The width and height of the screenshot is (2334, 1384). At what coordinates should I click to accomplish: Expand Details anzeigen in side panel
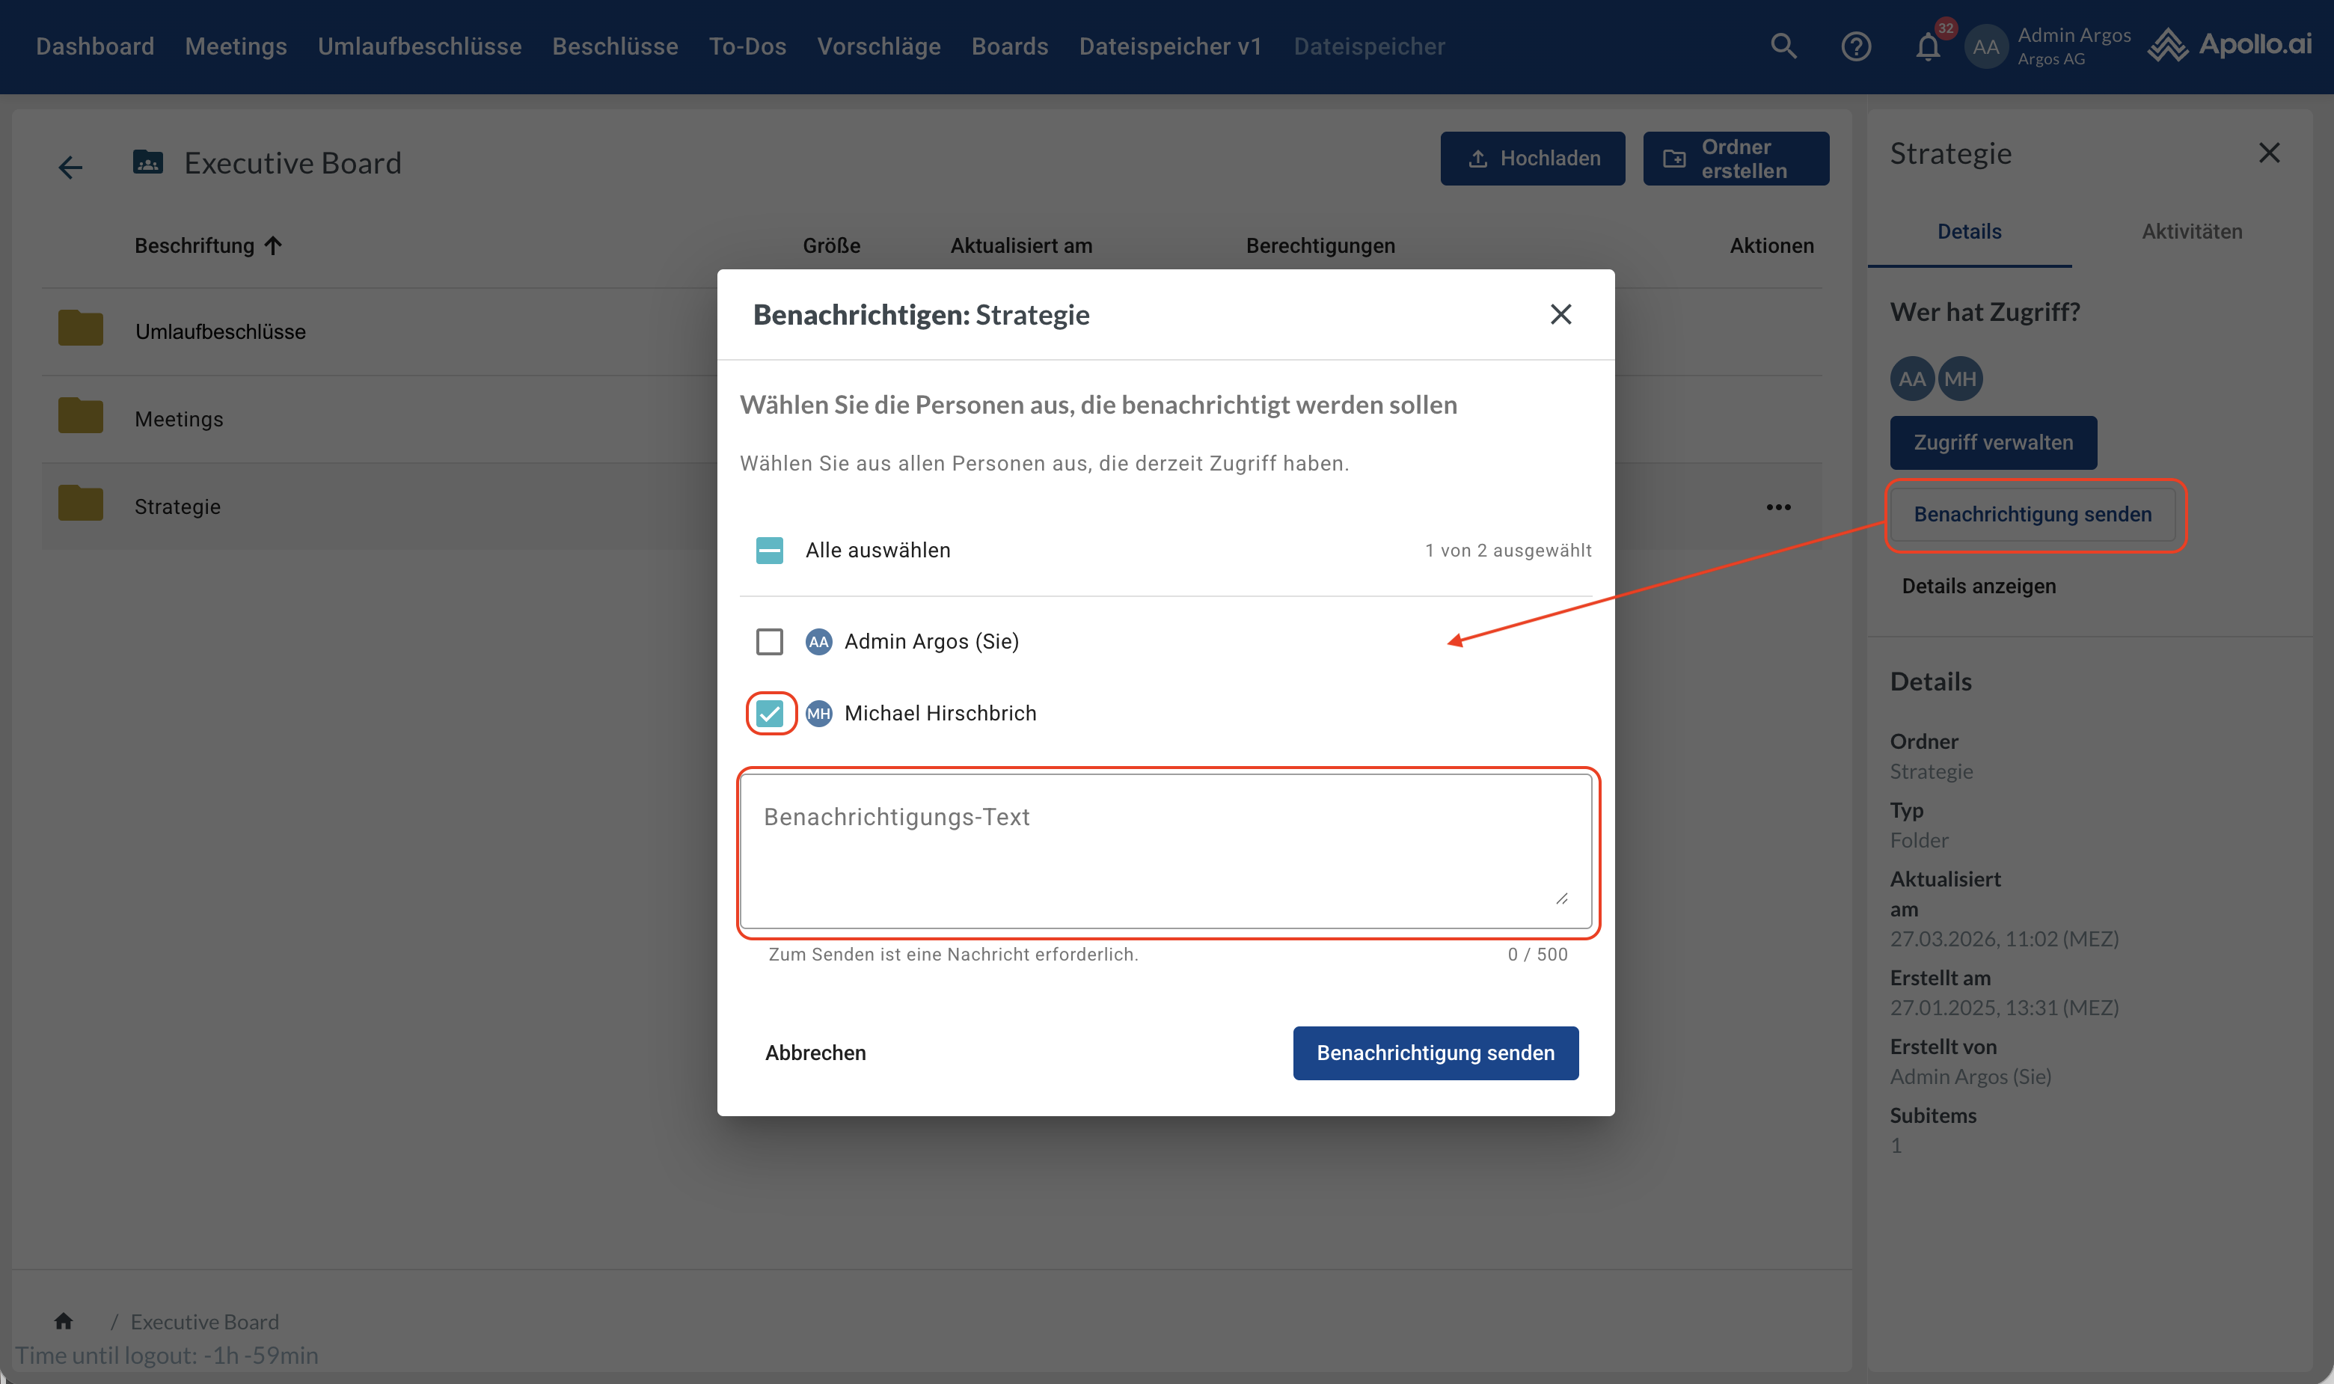click(1978, 586)
